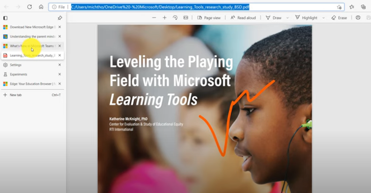Click the forward navigation arrow

(x=18, y=7)
